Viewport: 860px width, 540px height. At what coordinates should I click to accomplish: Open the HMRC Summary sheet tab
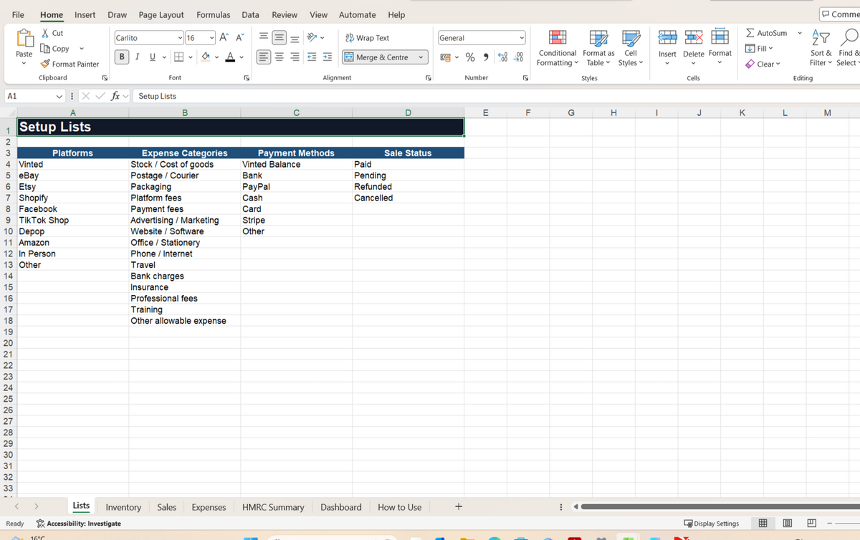[x=273, y=507]
